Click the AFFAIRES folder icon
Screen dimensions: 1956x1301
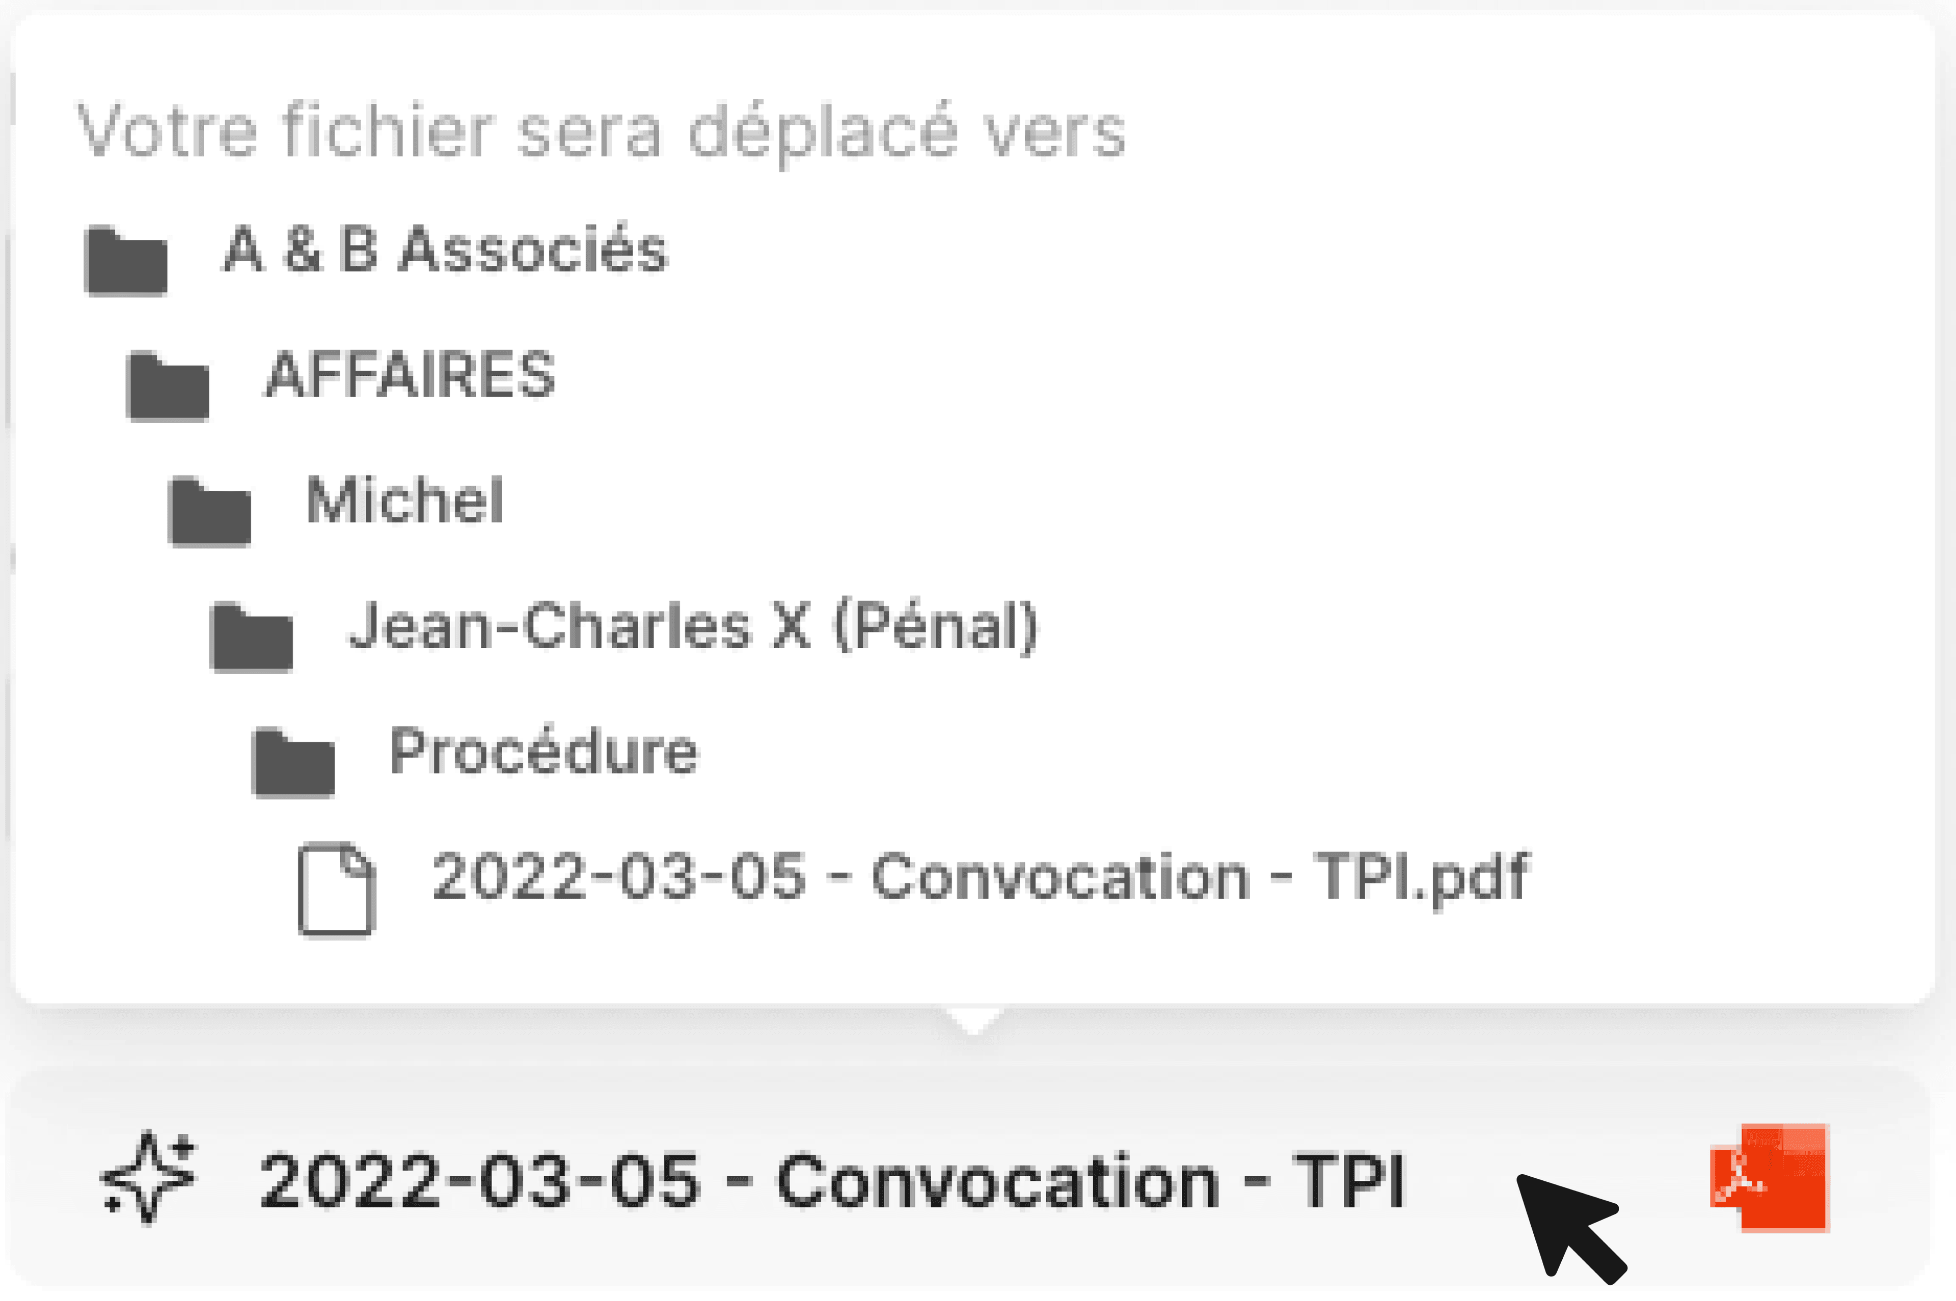pyautogui.click(x=168, y=386)
